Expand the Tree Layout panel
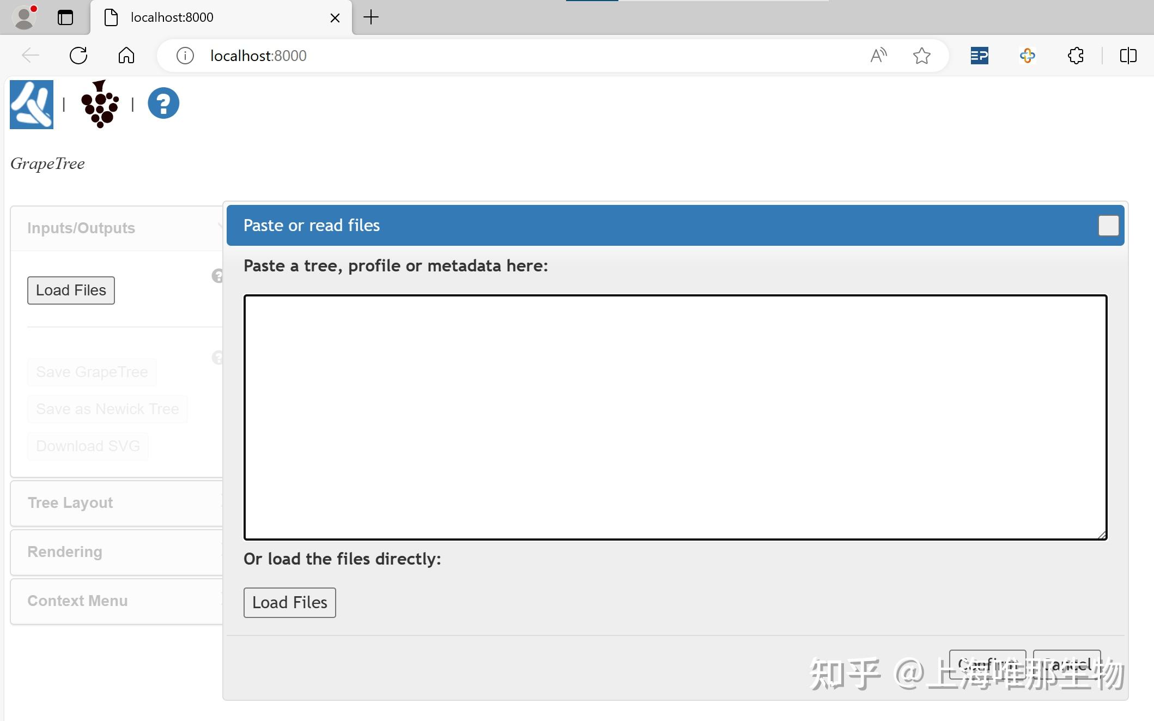 pyautogui.click(x=71, y=502)
